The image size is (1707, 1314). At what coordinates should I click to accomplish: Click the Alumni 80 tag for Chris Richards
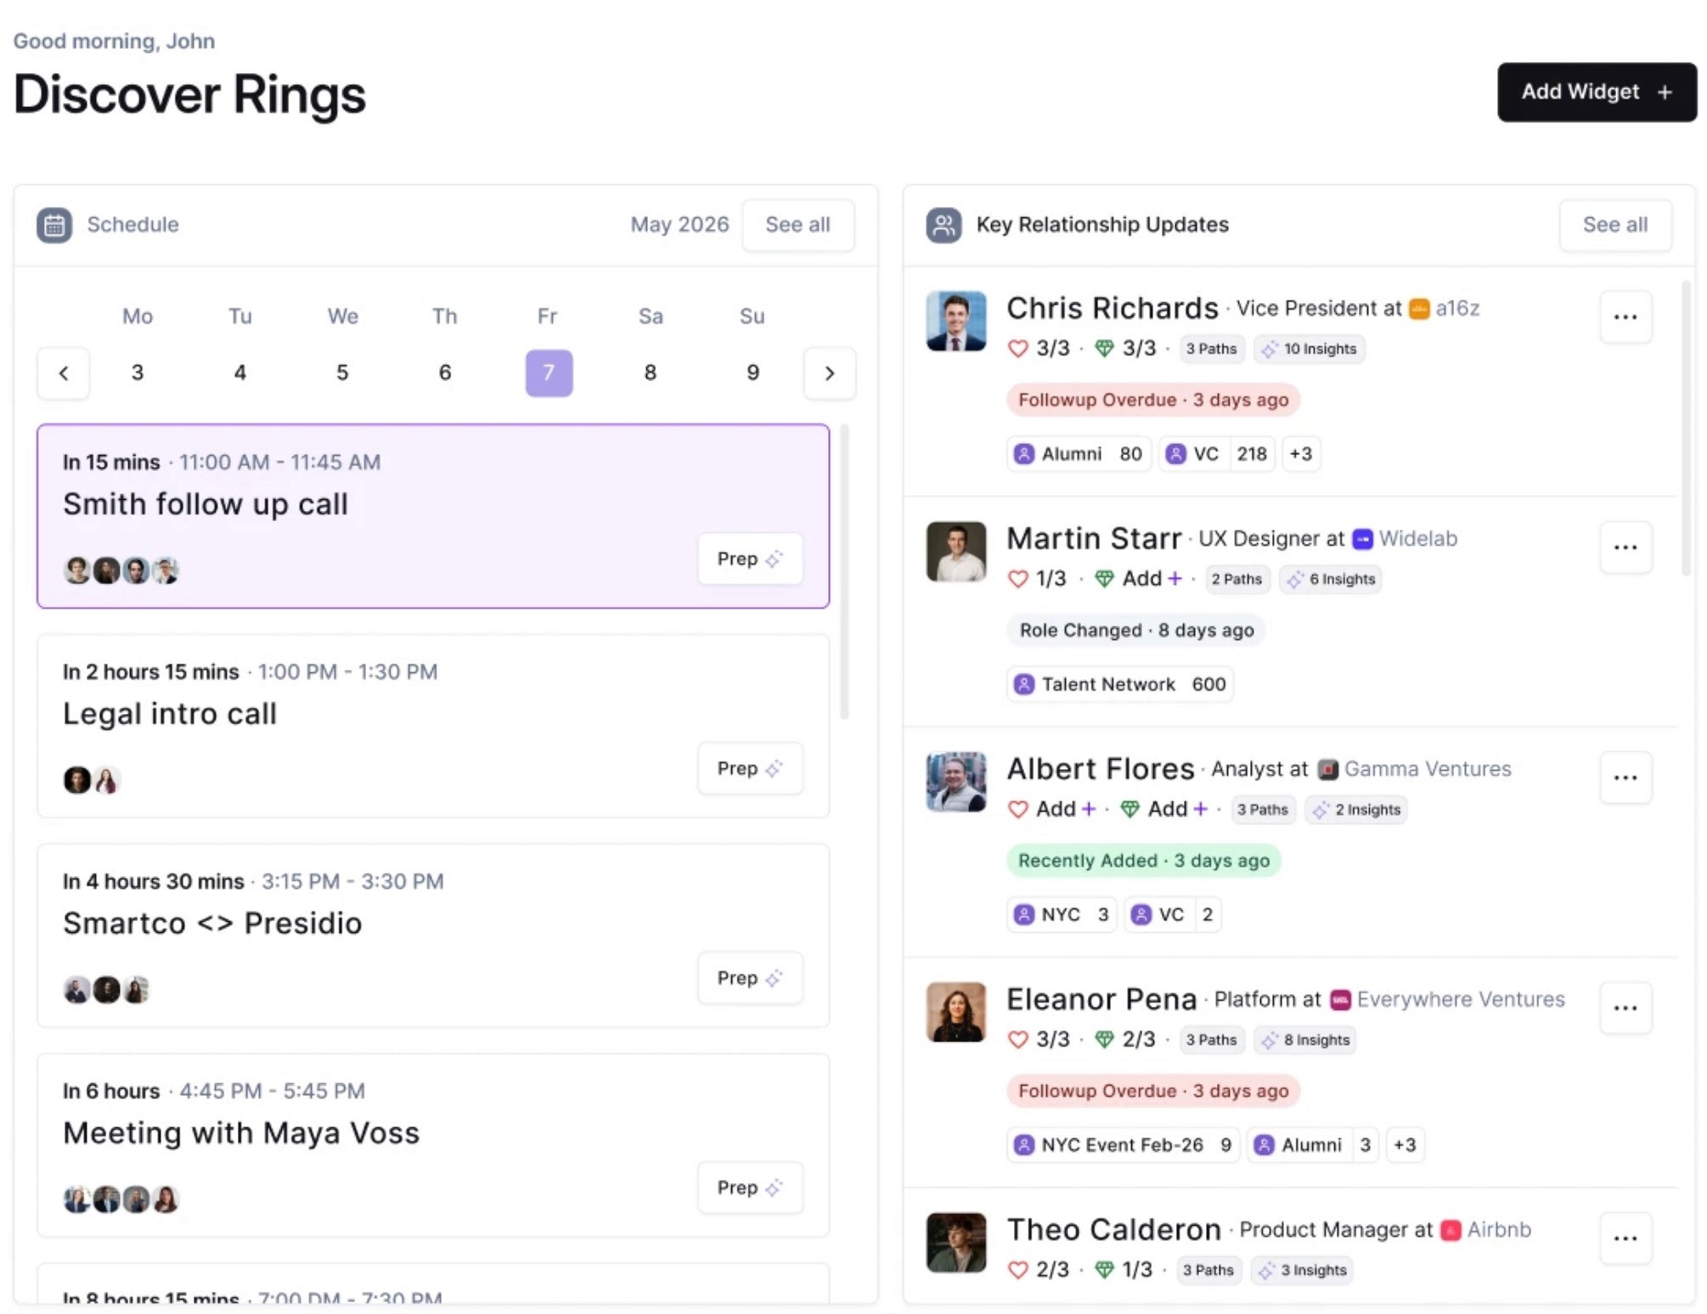click(1079, 454)
